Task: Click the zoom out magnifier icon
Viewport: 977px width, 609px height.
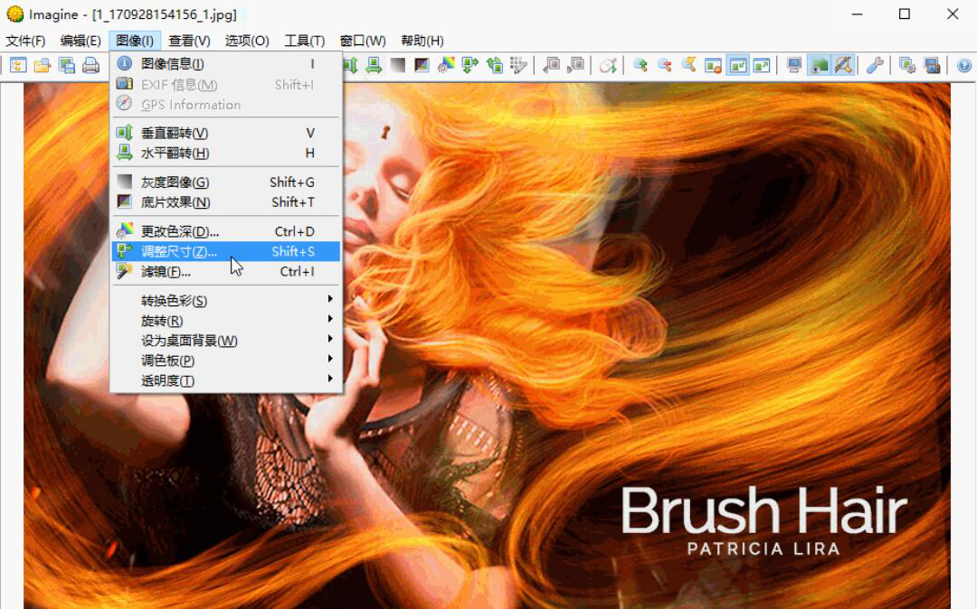Action: [665, 65]
